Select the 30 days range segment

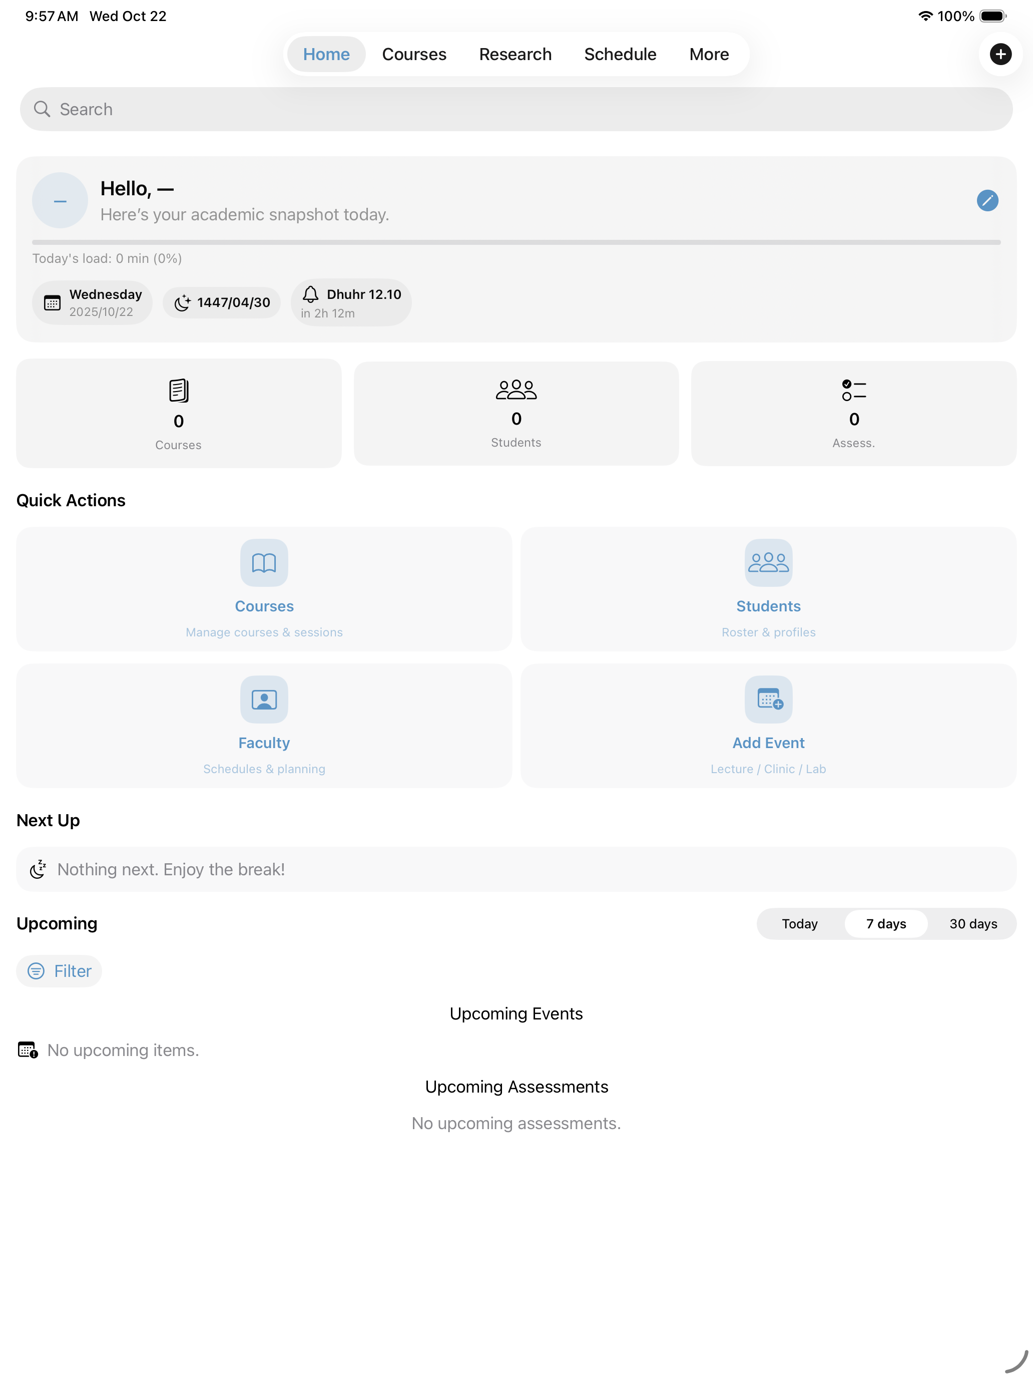tap(972, 924)
